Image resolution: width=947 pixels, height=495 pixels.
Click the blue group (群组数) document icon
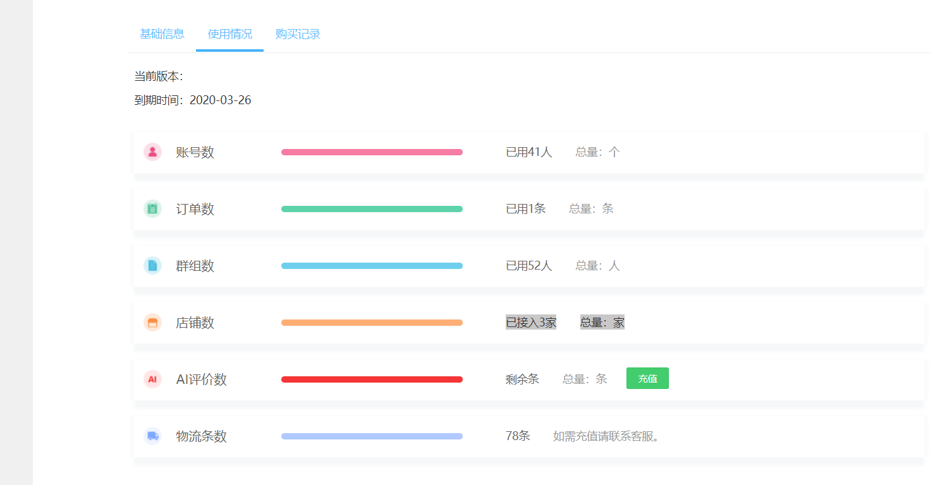pyautogui.click(x=152, y=266)
